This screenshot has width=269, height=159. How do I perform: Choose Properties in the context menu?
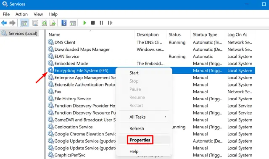[140, 140]
